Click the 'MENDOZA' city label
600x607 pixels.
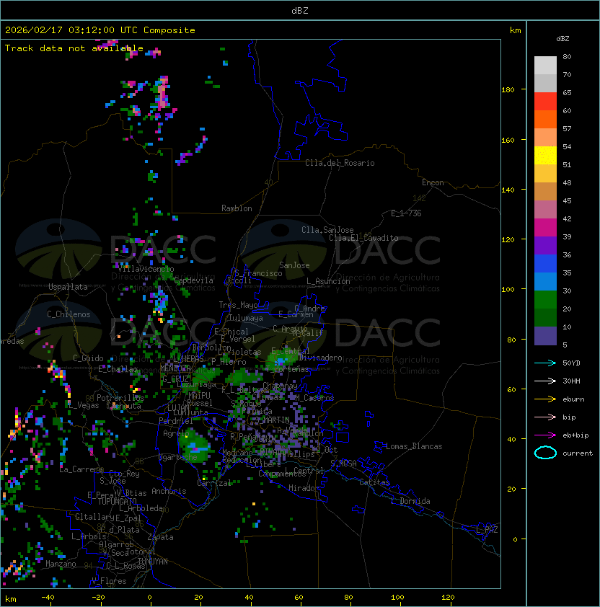175,368
